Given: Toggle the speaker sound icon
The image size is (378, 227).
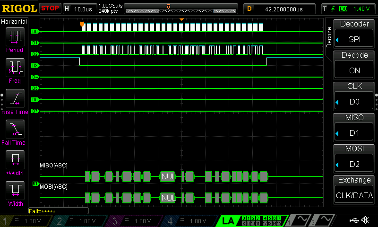Looking at the screenshot, I should [365, 220].
